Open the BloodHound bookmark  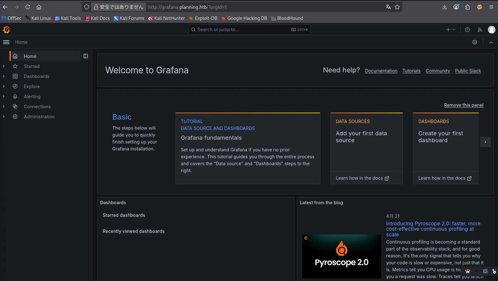(287, 18)
